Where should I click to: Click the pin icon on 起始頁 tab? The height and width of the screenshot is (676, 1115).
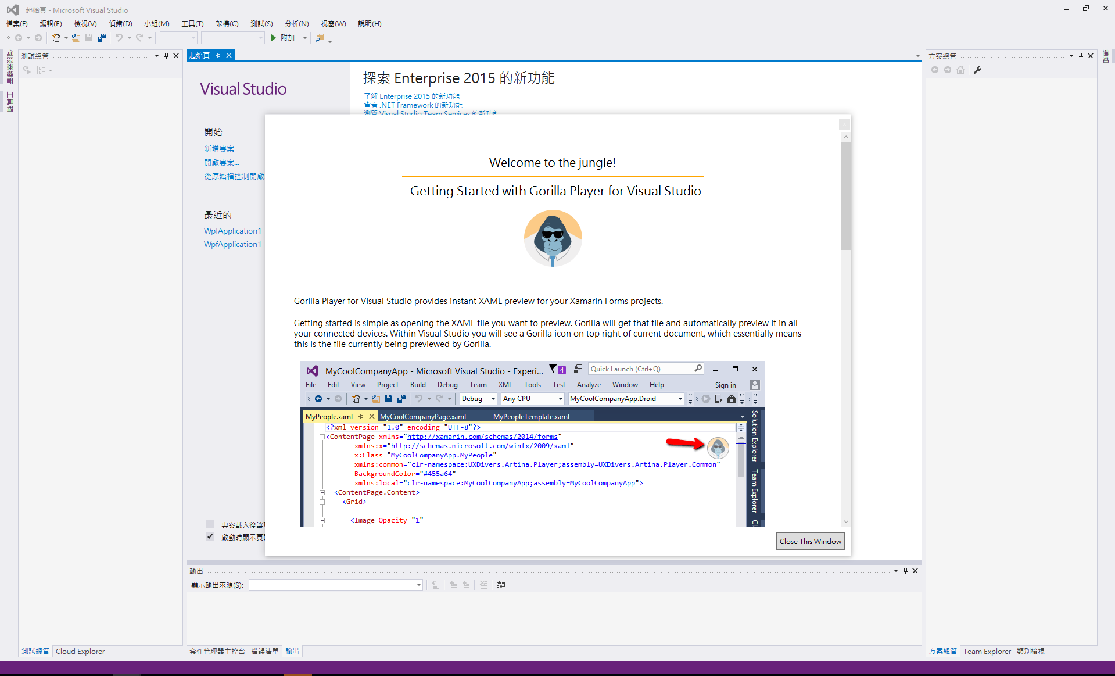tap(218, 55)
